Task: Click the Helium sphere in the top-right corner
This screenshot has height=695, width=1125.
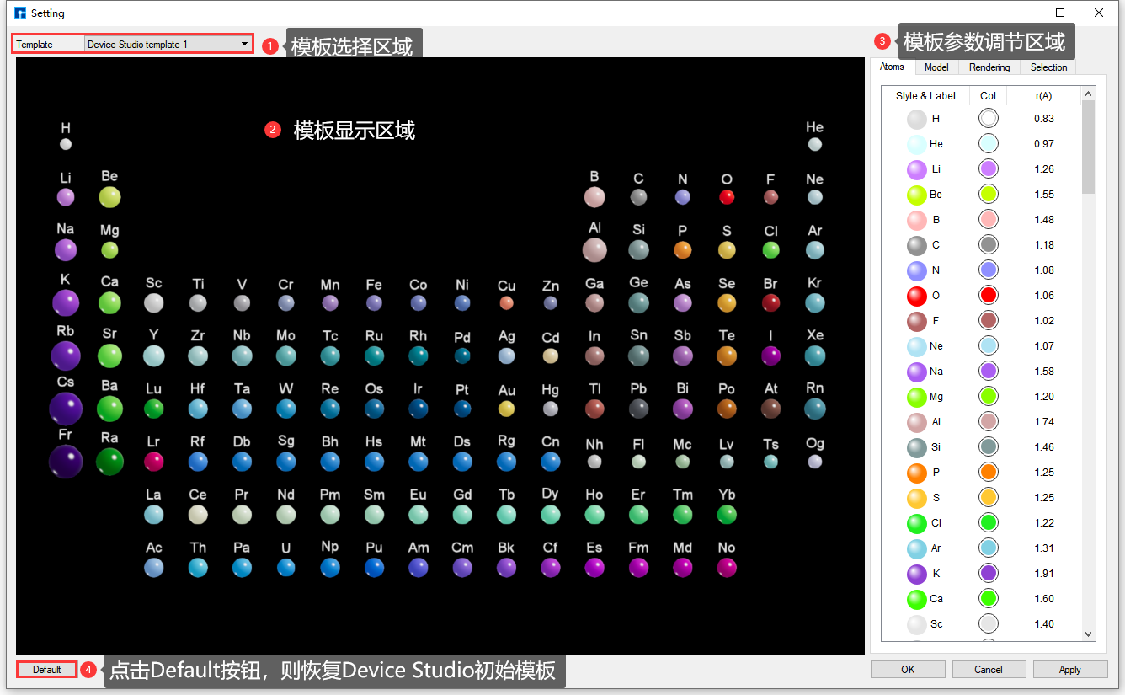Action: [x=814, y=144]
